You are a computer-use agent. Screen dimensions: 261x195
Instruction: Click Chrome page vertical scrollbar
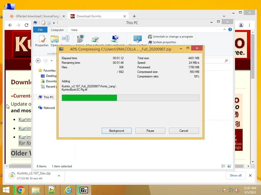click(x=253, y=56)
